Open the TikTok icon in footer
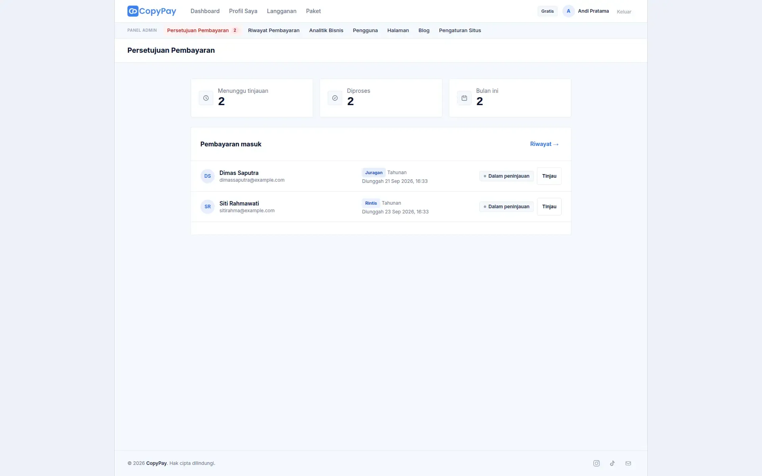This screenshot has width=762, height=476. click(612, 463)
